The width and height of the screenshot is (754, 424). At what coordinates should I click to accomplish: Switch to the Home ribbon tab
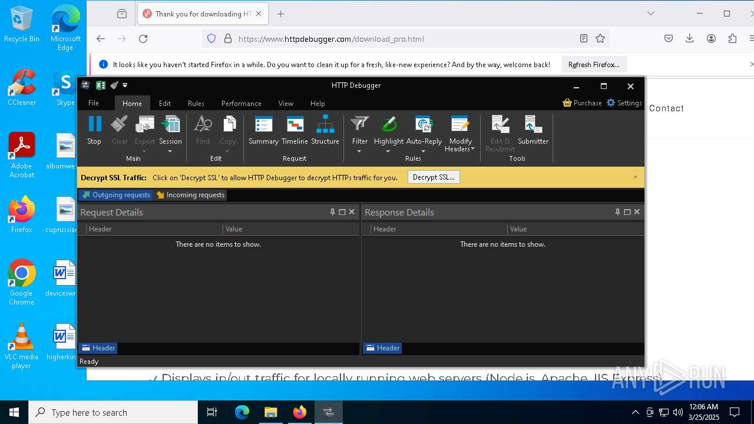(x=132, y=103)
